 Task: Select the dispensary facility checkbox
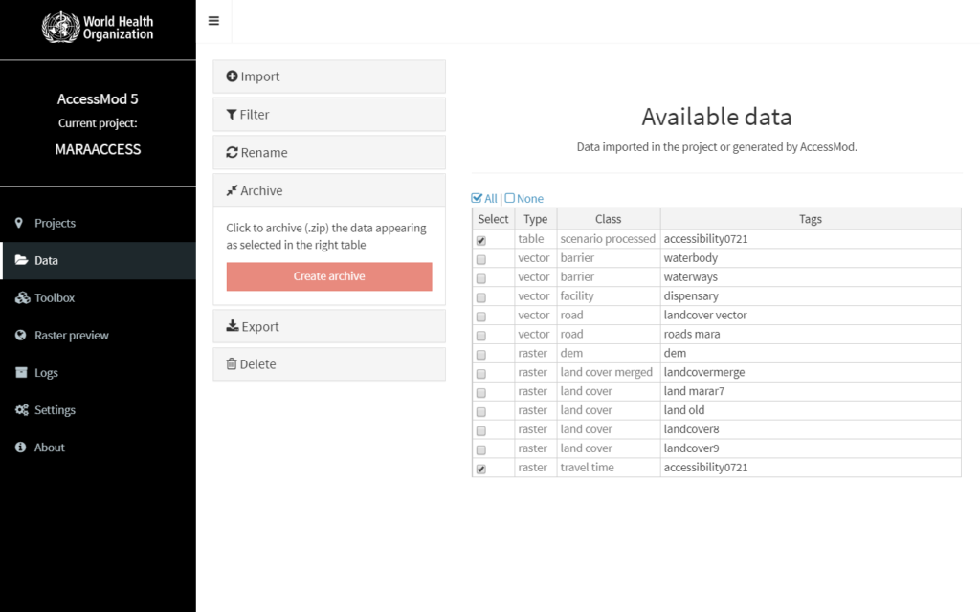click(x=481, y=297)
